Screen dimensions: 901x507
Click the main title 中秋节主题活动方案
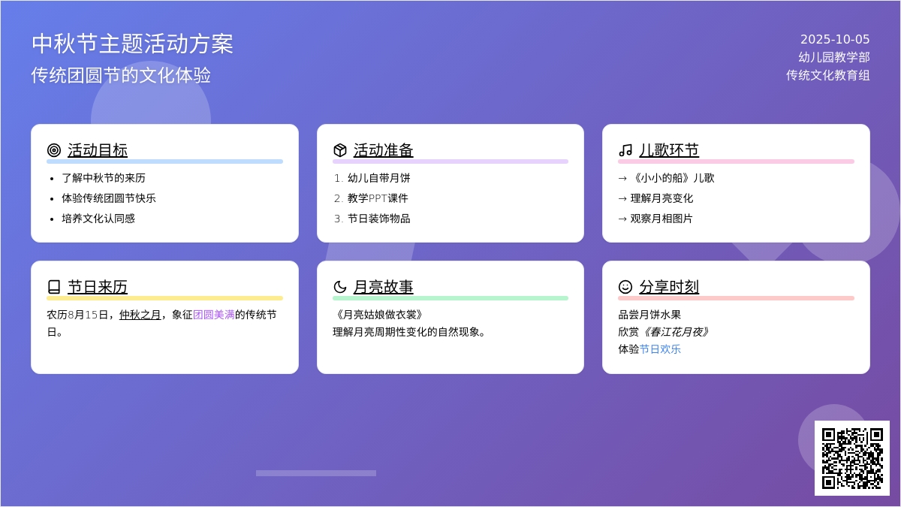pyautogui.click(x=133, y=44)
